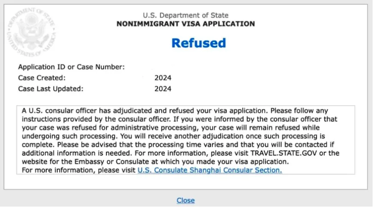Click the Application ID or Case Number label

pos(71,67)
